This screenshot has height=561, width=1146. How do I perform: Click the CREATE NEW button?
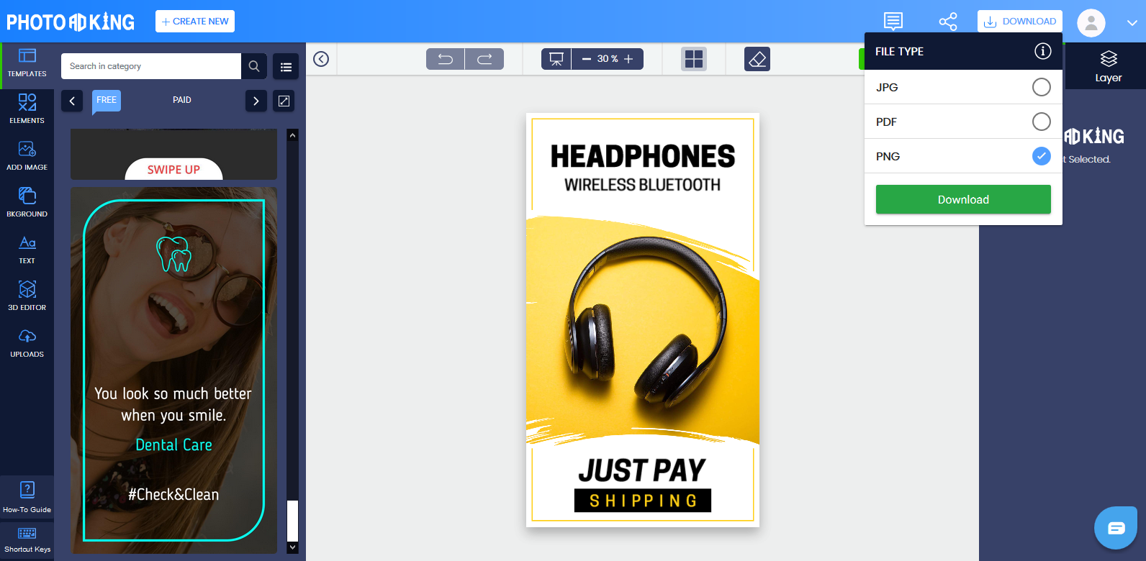[195, 22]
